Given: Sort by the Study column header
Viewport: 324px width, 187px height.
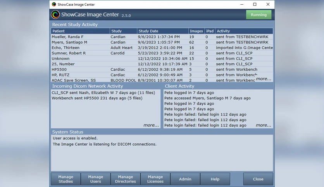Looking at the screenshot, I should [x=123, y=31].
